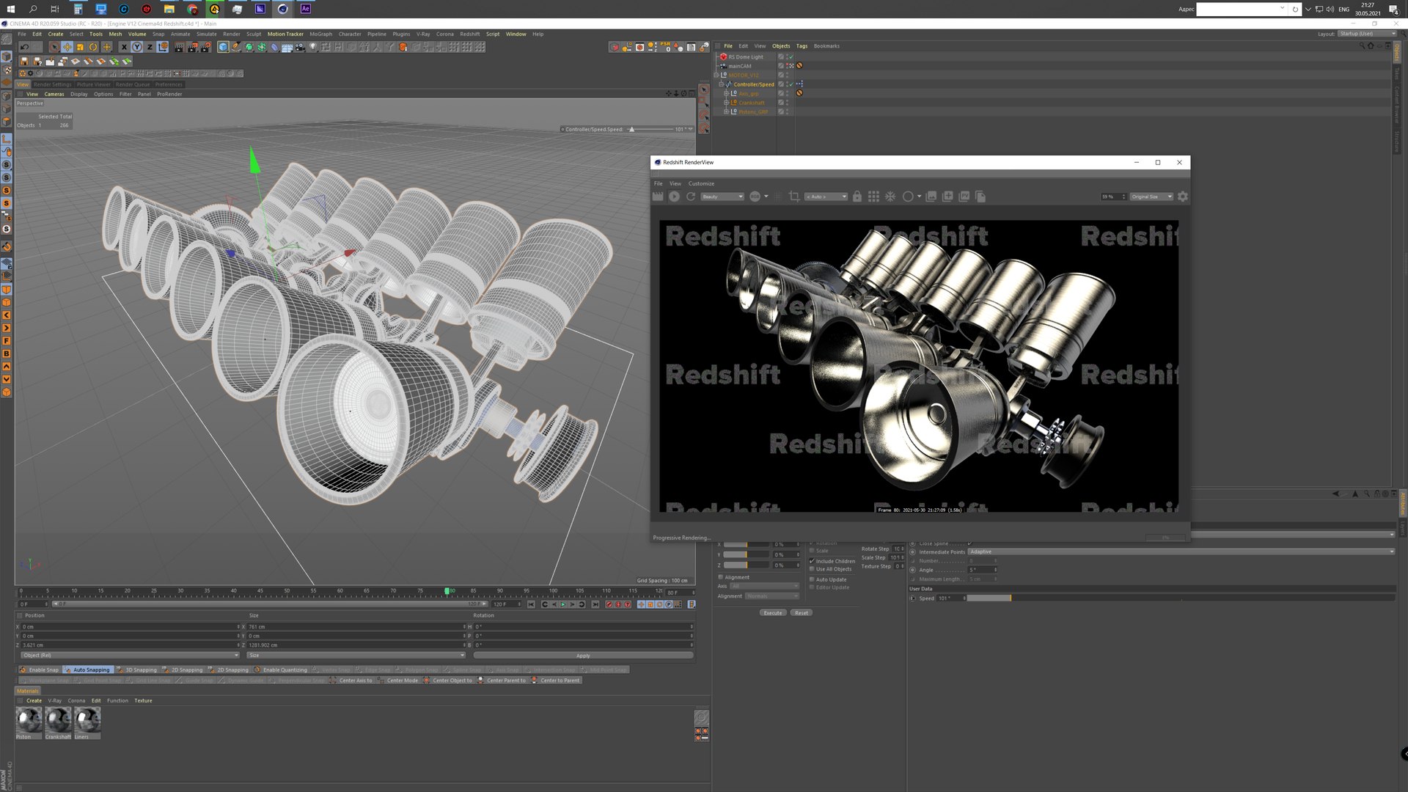Collapse the Controller/Speed tree node
This screenshot has height=792, width=1408.
point(721,84)
